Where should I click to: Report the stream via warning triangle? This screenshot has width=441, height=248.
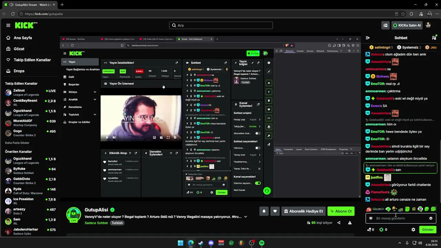pos(350,223)
